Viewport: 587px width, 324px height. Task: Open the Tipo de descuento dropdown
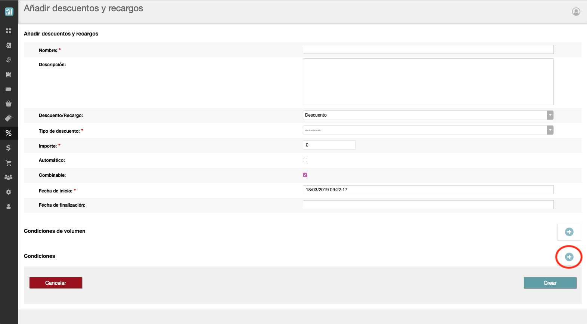(x=428, y=130)
